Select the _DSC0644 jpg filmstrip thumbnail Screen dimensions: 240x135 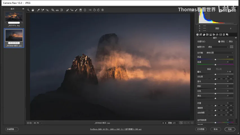click(14, 35)
